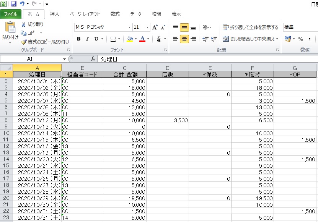This screenshot has width=318, height=222.
Task: Toggle underline formatting
Action: point(96,39)
